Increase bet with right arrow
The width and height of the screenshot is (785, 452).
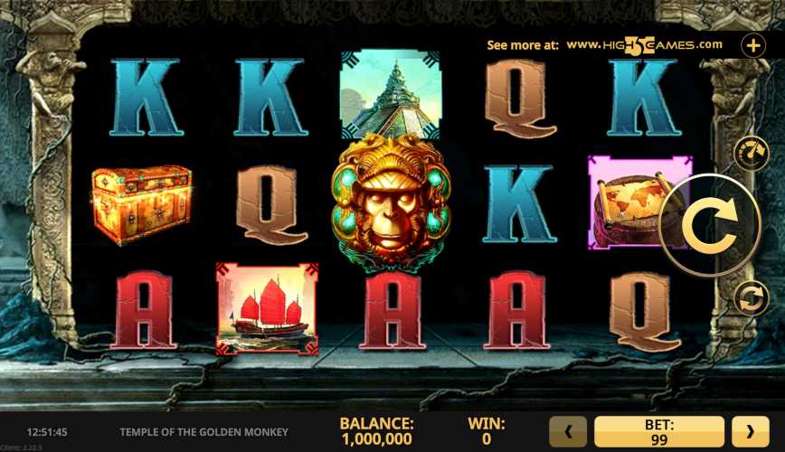750,431
